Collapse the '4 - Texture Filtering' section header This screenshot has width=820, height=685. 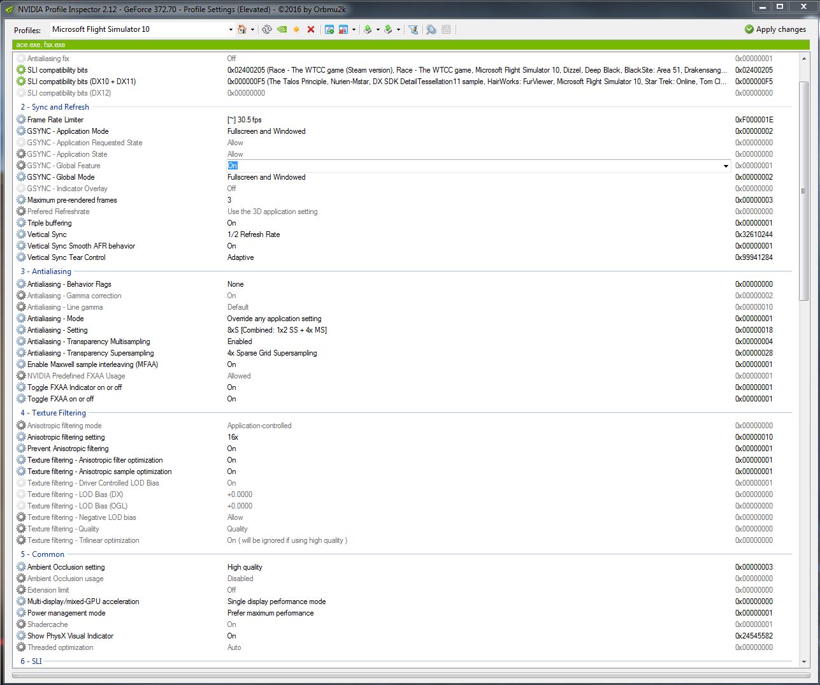pyautogui.click(x=53, y=413)
